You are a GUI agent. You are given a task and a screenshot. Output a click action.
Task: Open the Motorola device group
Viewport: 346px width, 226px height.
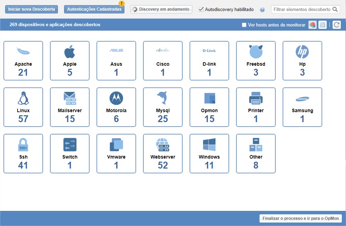(x=116, y=107)
